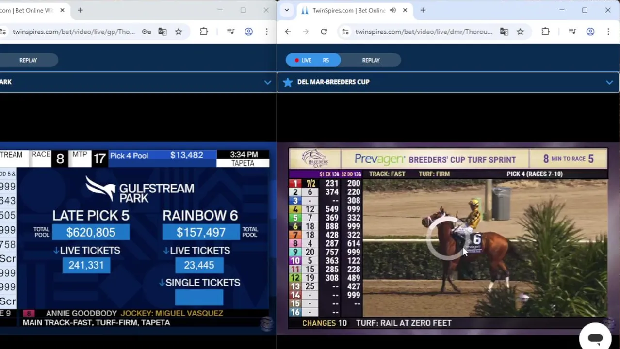Open tab search chevron in right window

click(x=287, y=10)
